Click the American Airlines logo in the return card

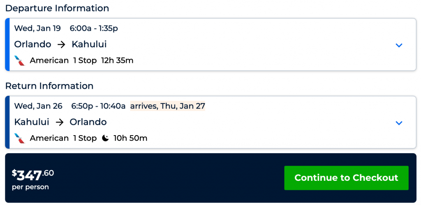pos(20,138)
